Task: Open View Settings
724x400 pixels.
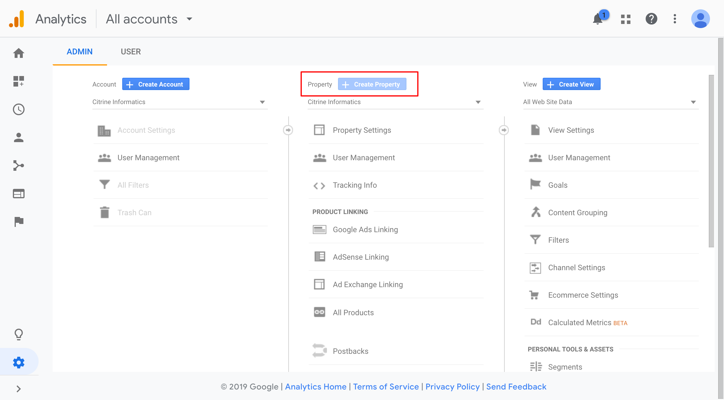Action: pos(611,130)
